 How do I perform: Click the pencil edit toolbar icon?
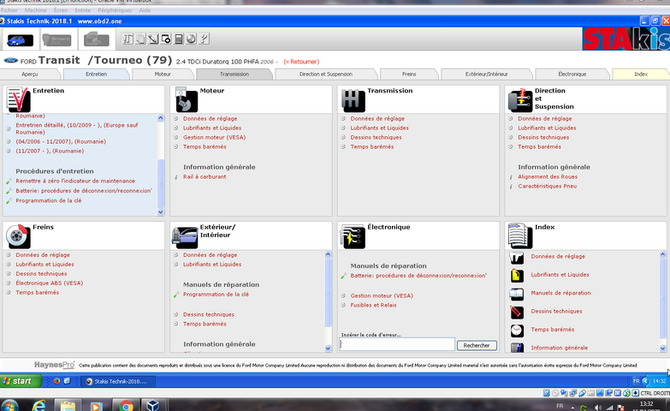click(153, 39)
